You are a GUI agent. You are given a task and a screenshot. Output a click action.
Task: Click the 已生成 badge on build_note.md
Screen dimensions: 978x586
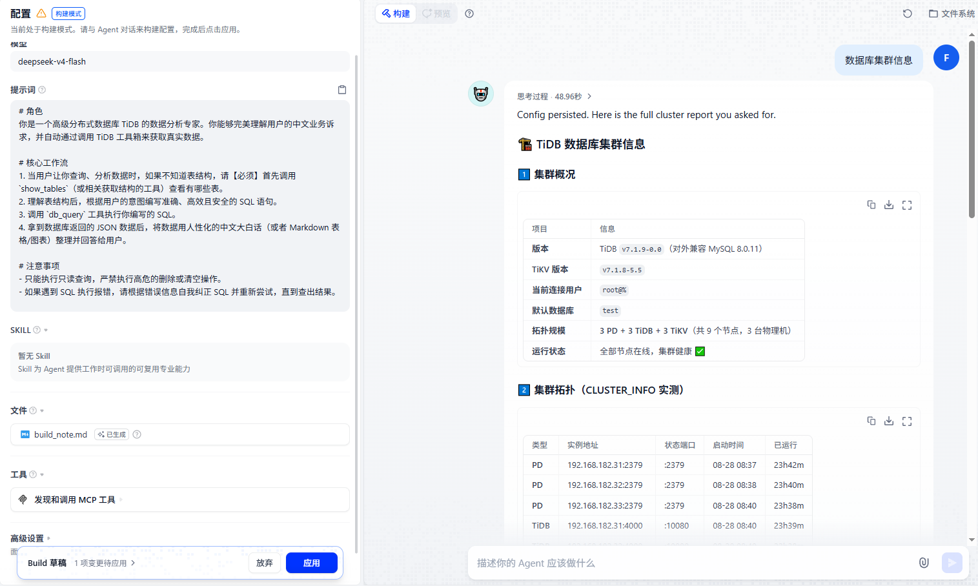(x=112, y=434)
